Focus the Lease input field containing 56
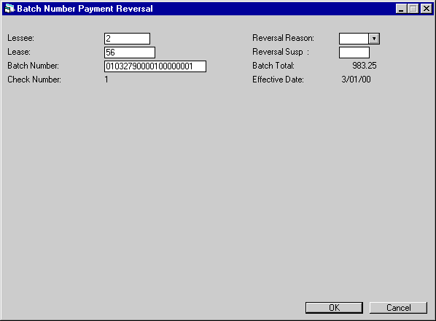This screenshot has width=436, height=321. tap(130, 53)
